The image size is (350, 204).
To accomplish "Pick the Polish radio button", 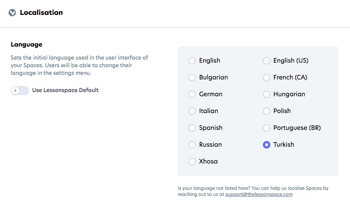I will (267, 111).
